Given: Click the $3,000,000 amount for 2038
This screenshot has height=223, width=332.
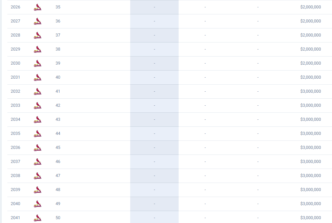Looking at the screenshot, I should pos(311,176).
